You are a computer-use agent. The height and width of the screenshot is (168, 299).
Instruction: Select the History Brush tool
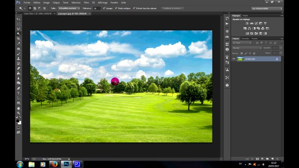coord(19,63)
